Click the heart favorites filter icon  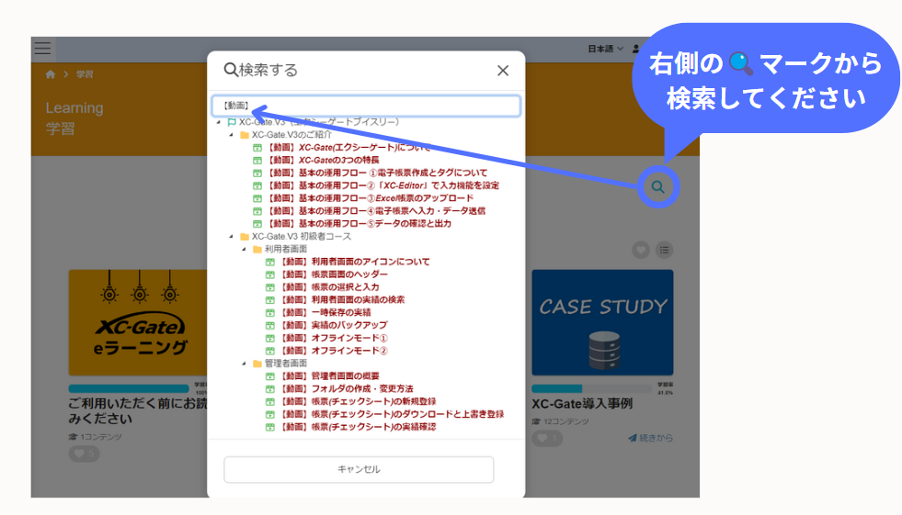point(641,250)
